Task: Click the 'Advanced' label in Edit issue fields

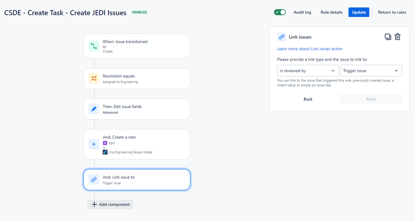Action: 110,112
